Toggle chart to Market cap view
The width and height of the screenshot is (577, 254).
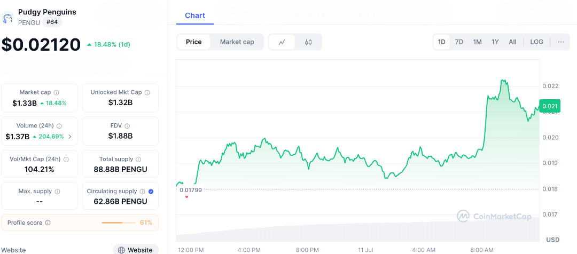point(237,42)
